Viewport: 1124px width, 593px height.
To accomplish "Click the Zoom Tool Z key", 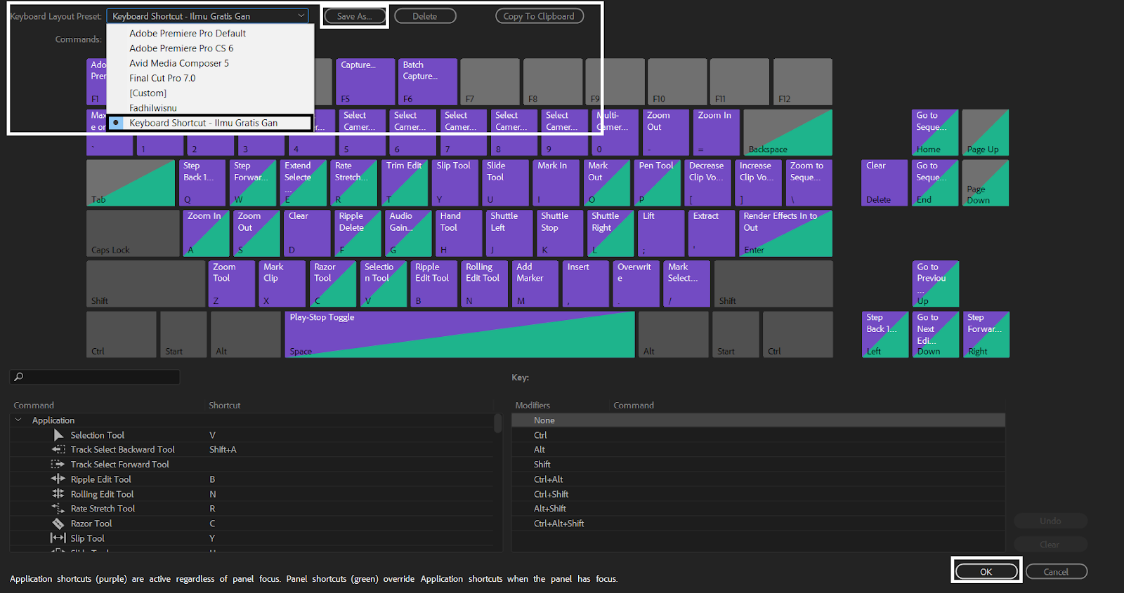I will pyautogui.click(x=232, y=284).
